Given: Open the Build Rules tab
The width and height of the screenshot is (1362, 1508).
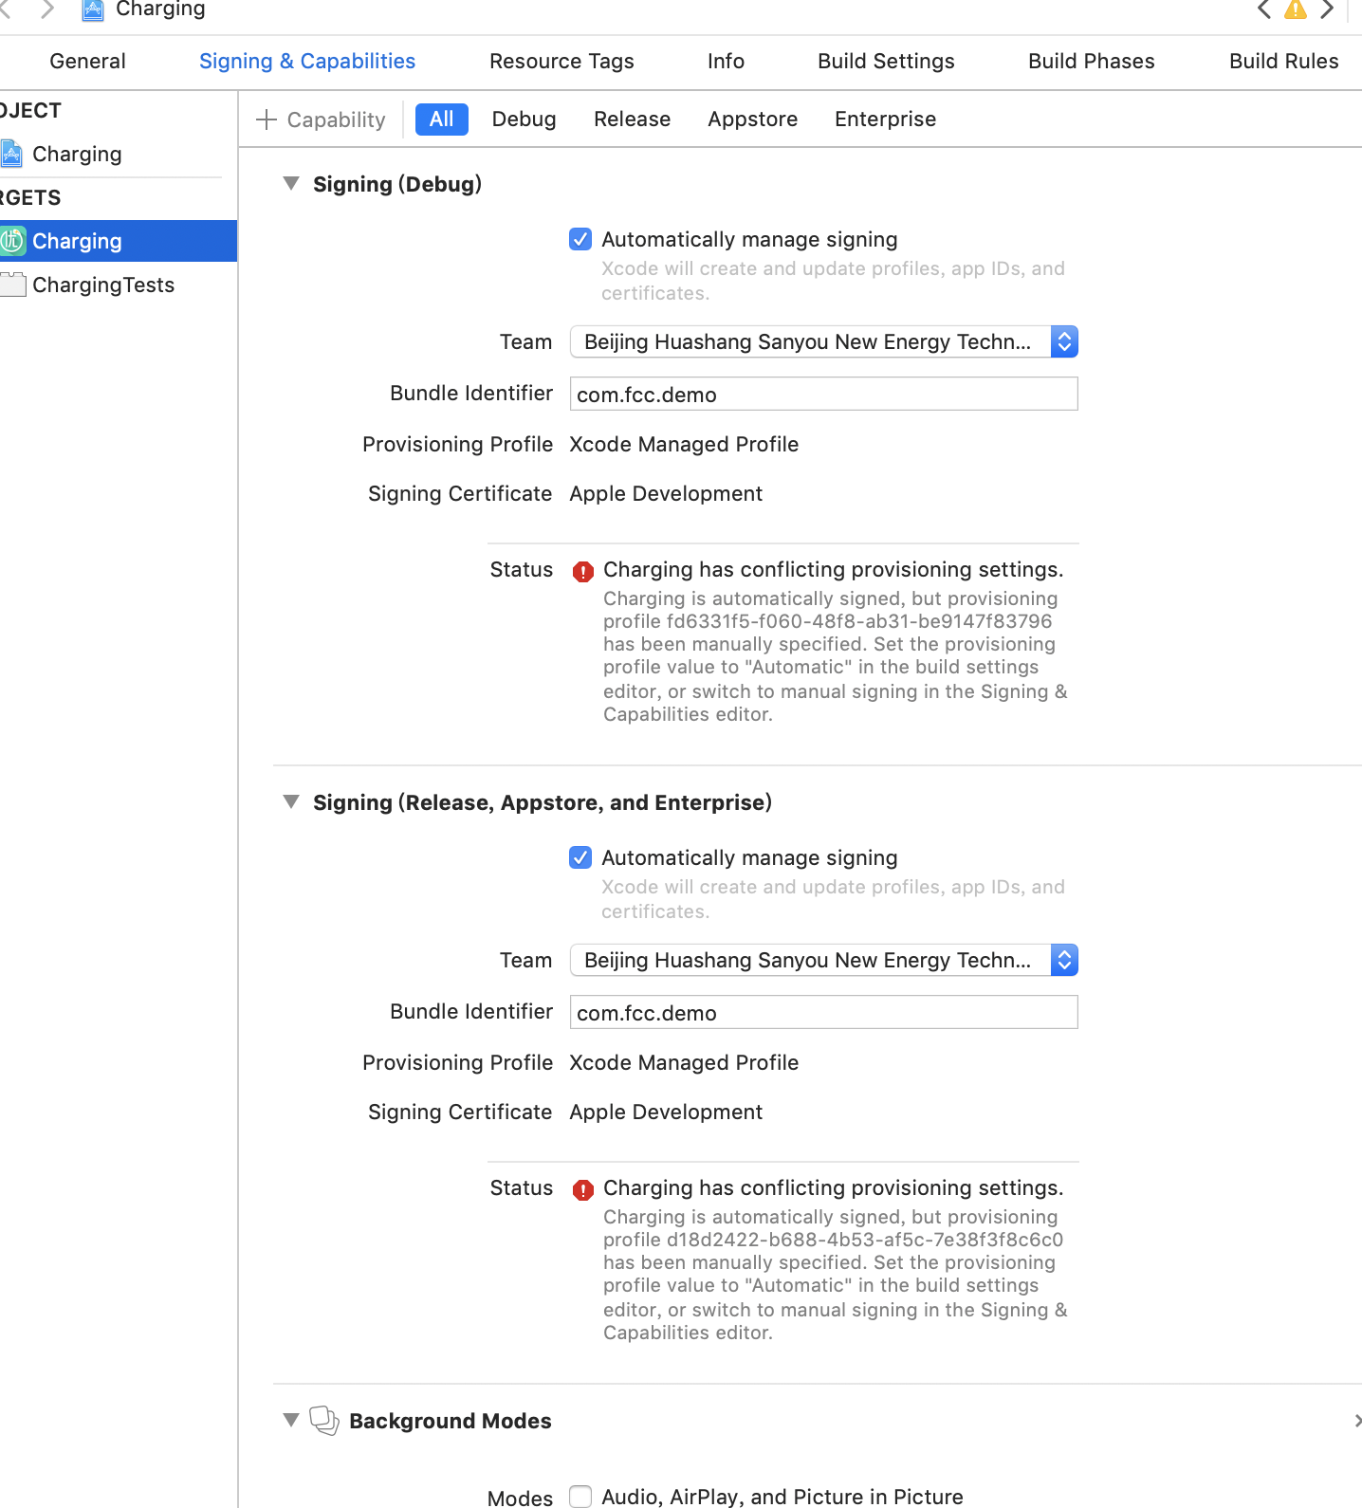Looking at the screenshot, I should coord(1284,62).
